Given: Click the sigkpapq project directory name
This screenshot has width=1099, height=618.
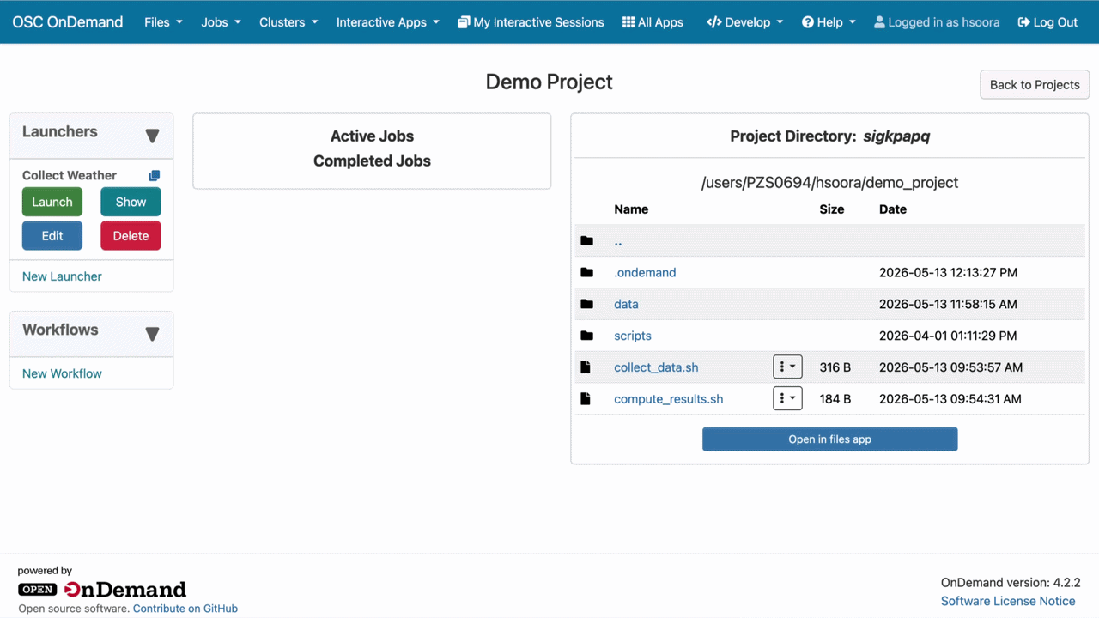Looking at the screenshot, I should point(896,136).
